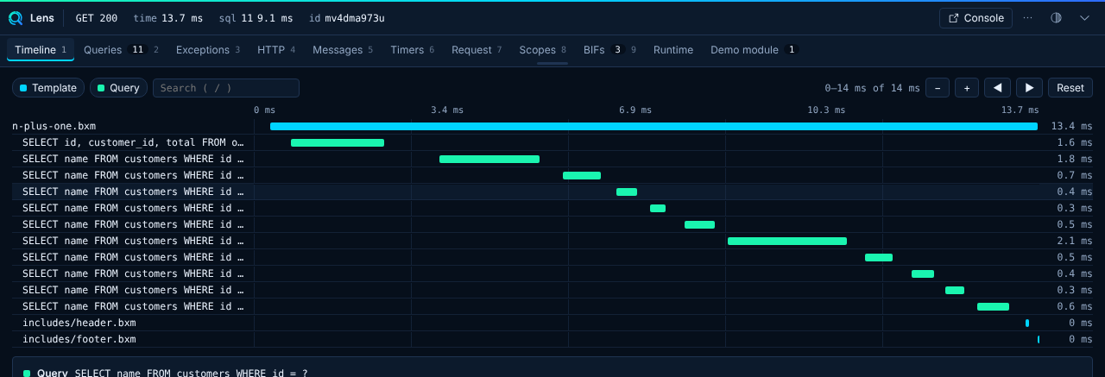Click the includes/footer.bxm timeline marker
This screenshot has width=1105, height=377.
[1039, 339]
